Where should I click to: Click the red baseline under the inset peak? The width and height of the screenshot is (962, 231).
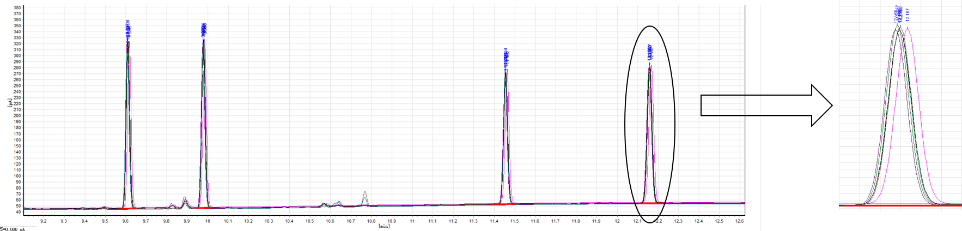(x=899, y=205)
